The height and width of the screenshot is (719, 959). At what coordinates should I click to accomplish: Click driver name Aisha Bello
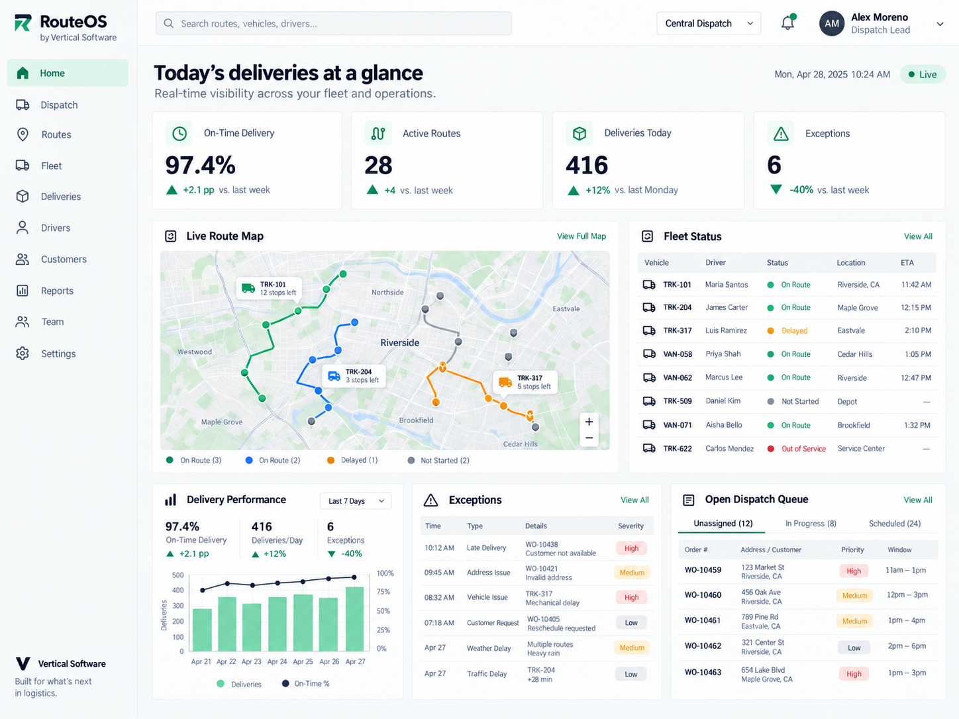pyautogui.click(x=724, y=425)
